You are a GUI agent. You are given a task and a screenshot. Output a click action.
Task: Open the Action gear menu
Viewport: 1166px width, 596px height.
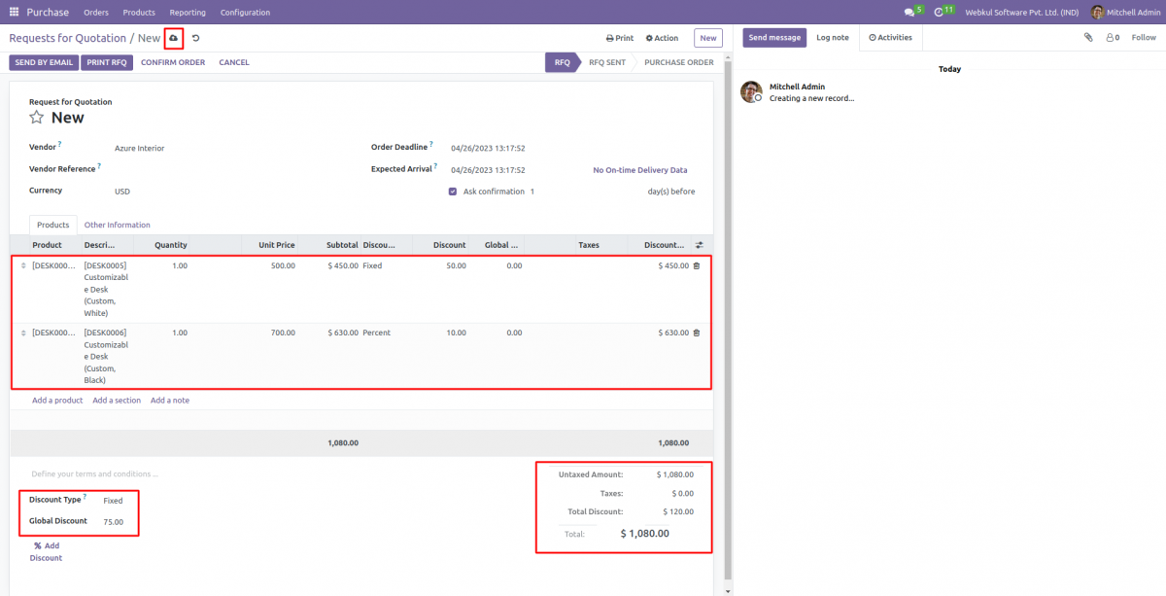click(x=662, y=37)
